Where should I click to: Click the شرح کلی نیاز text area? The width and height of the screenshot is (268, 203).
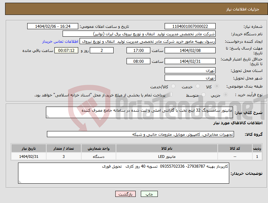tap(139, 112)
